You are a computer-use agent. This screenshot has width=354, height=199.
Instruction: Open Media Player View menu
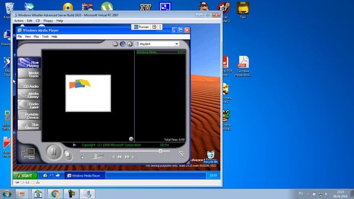28,36
